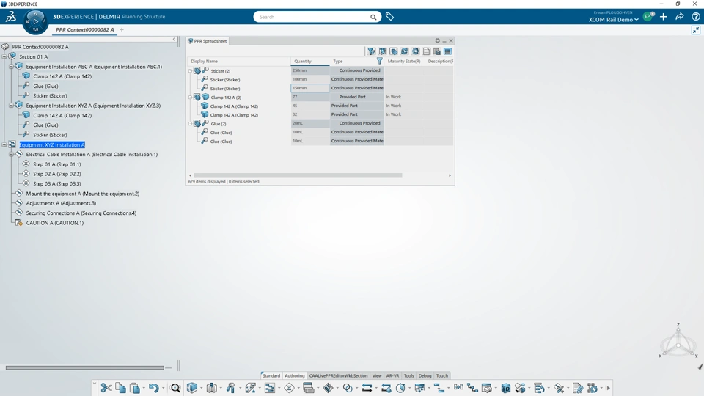Click the Share arrow icon in top bar
This screenshot has width=704, height=396.
click(x=680, y=17)
